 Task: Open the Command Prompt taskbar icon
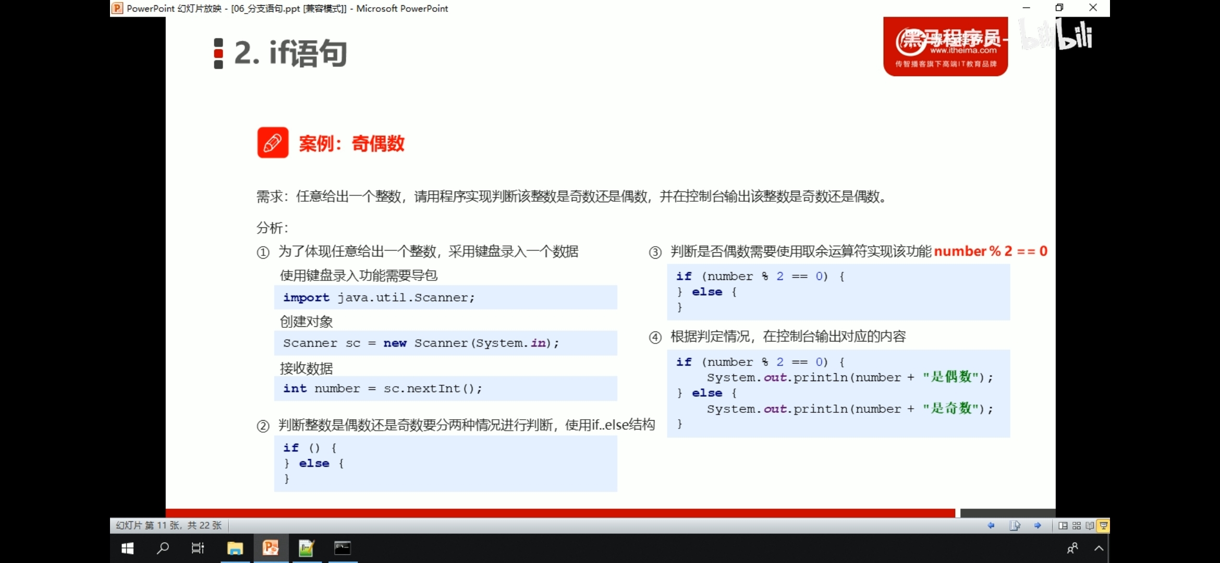click(x=342, y=548)
